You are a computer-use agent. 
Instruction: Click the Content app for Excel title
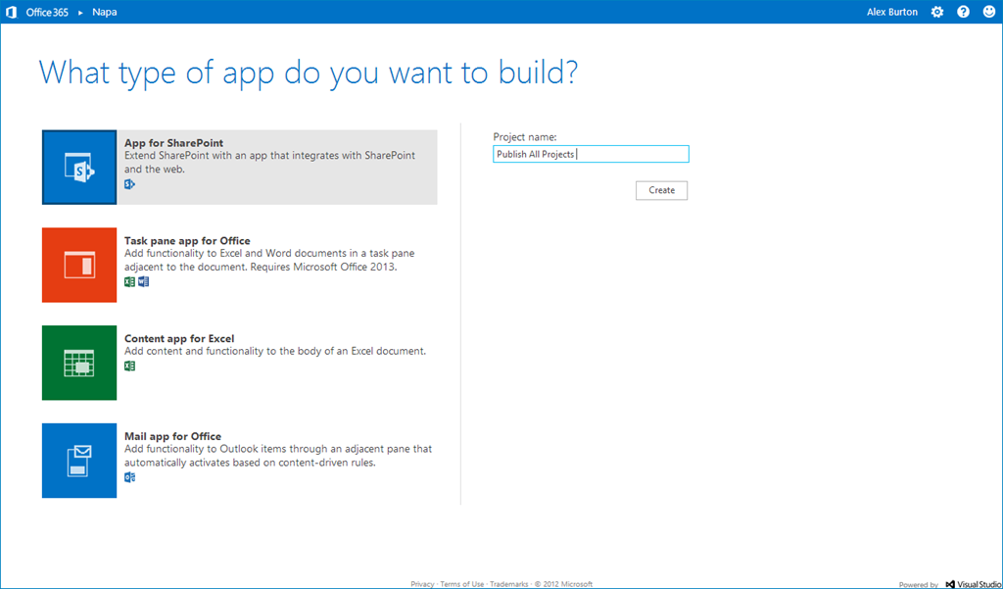point(179,339)
